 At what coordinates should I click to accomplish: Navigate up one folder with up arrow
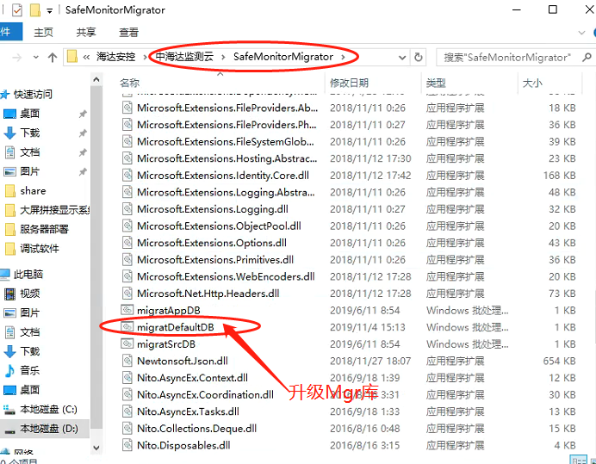[x=52, y=57]
